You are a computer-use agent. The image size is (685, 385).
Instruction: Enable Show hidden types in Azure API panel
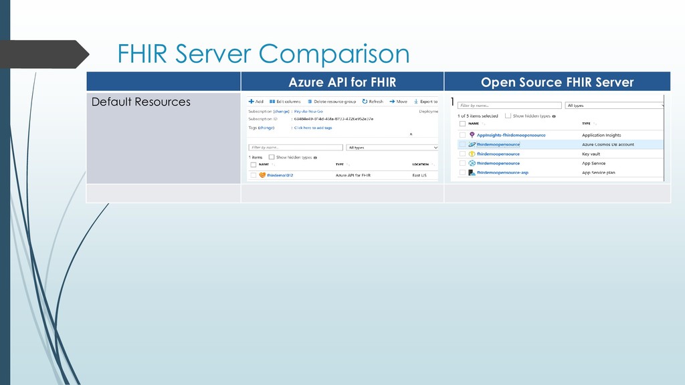(272, 157)
